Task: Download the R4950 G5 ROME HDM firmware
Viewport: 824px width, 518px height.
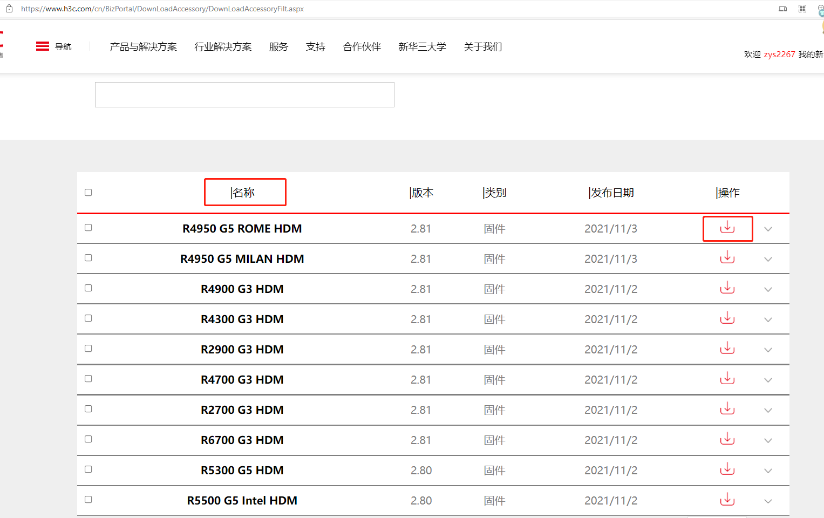Action: 727,228
